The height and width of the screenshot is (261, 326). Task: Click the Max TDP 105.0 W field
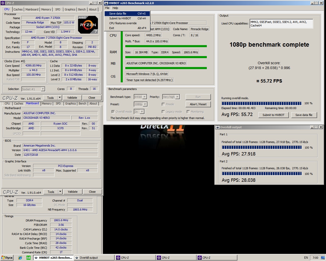coord(69,22)
